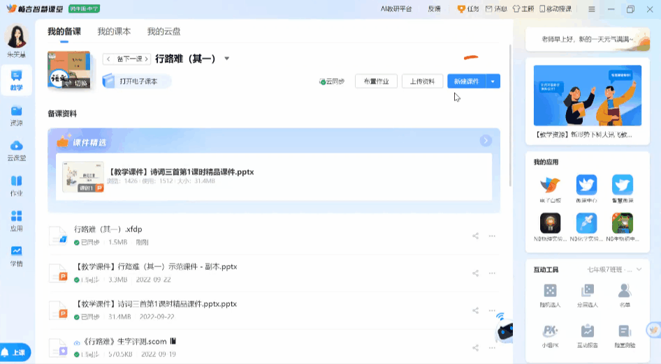Switch to the 我的云盘 tab

(x=164, y=32)
